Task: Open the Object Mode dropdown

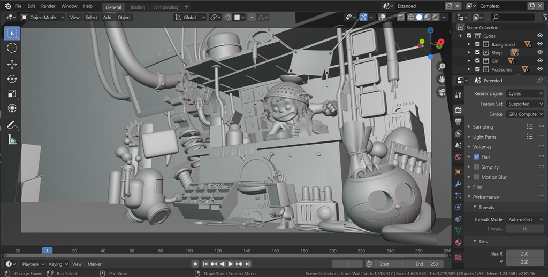Action: coord(43,17)
